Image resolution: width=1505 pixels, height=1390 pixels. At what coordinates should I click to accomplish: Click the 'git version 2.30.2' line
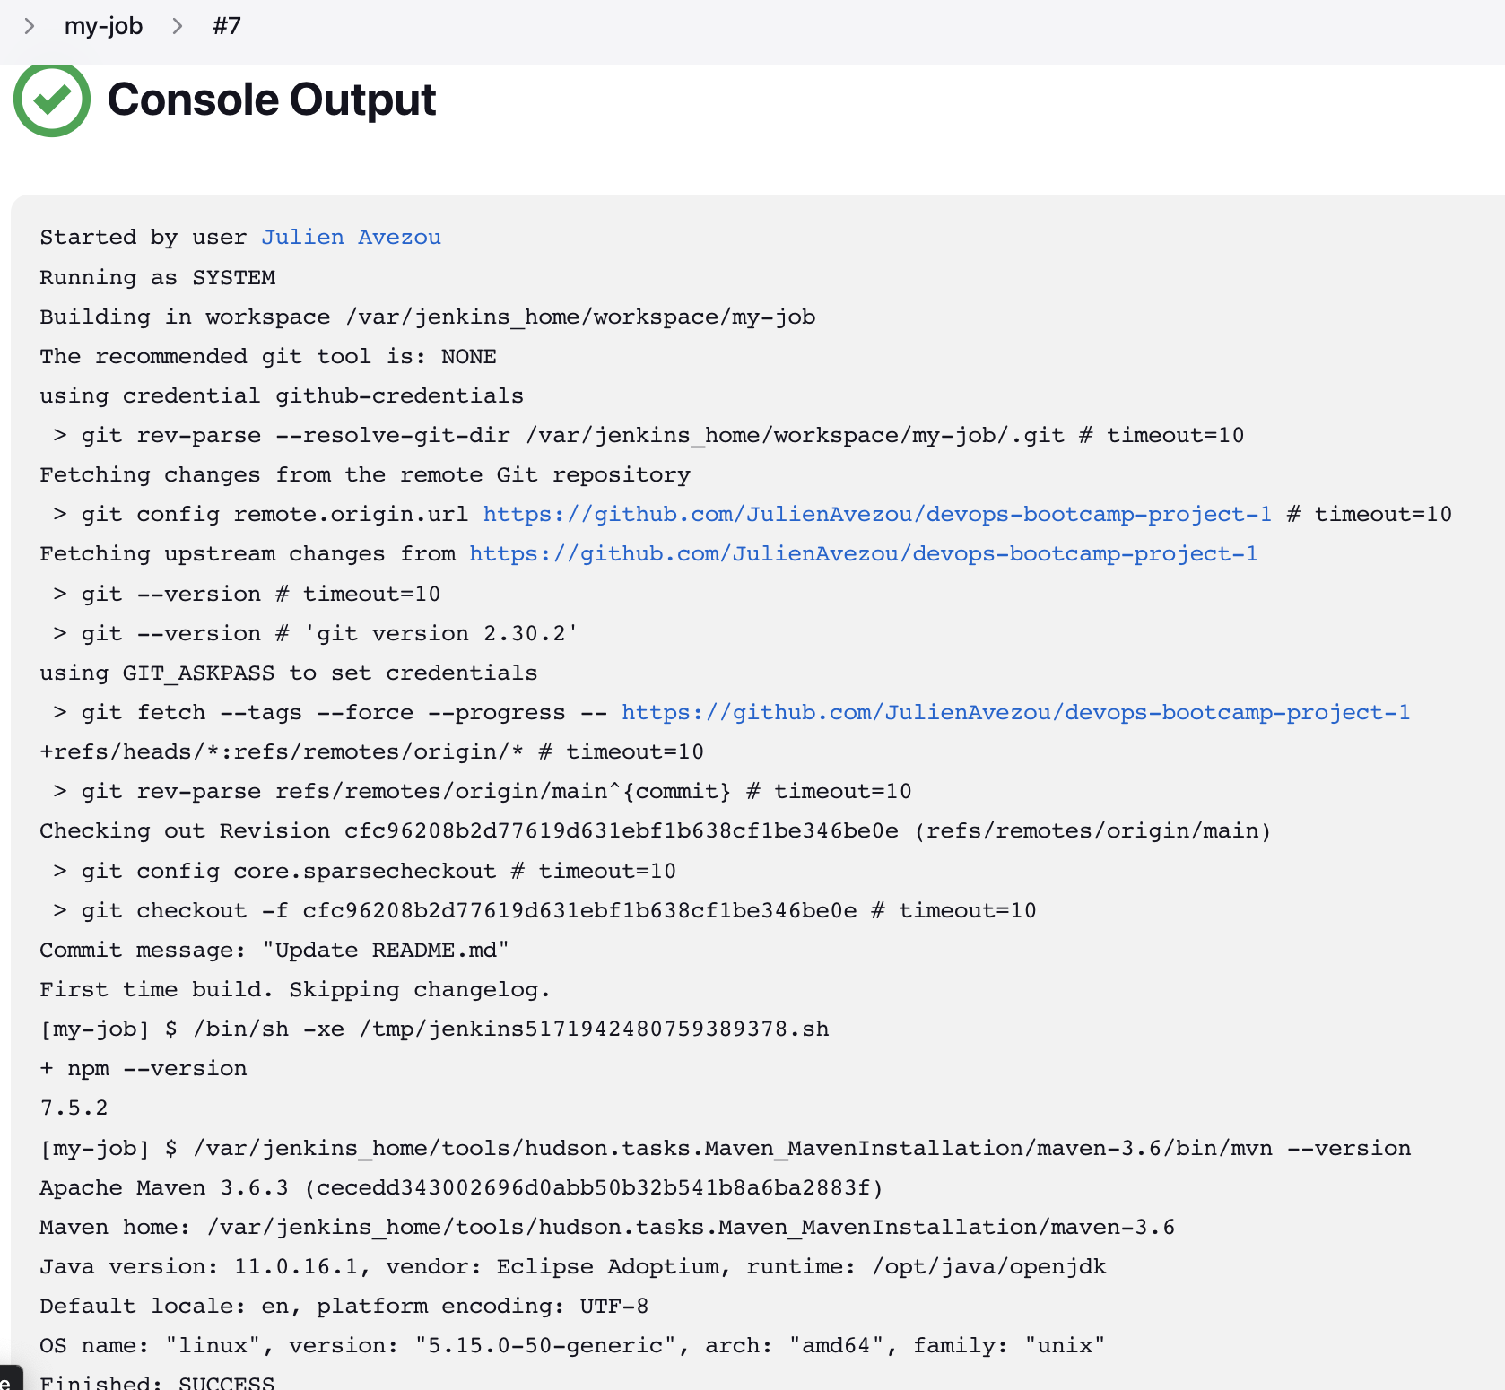click(x=316, y=634)
